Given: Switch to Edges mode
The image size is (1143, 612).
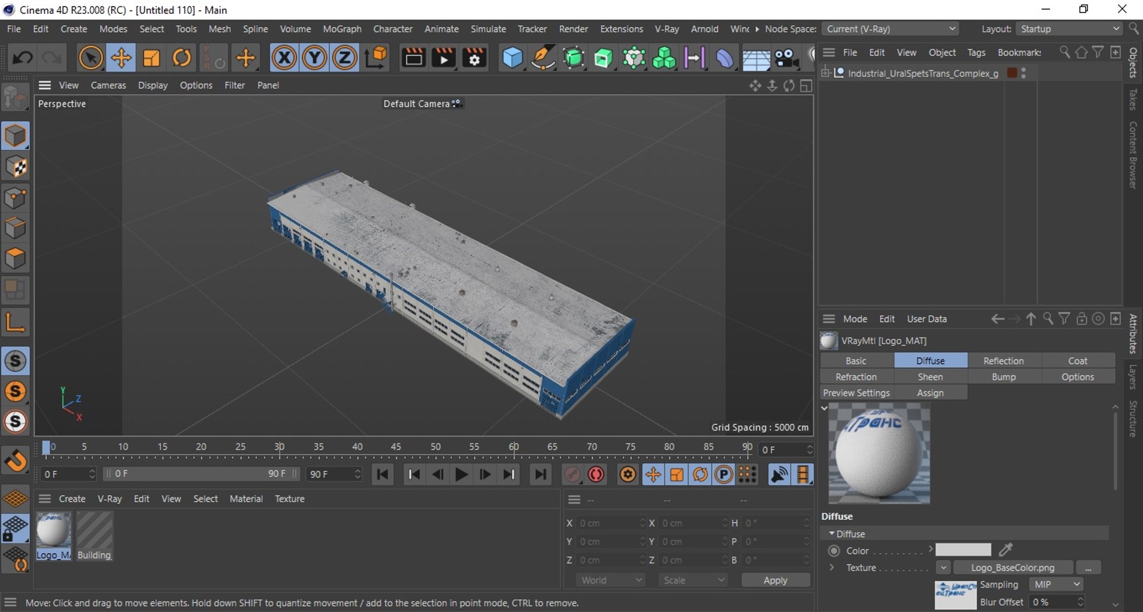Looking at the screenshot, I should pos(15,229).
